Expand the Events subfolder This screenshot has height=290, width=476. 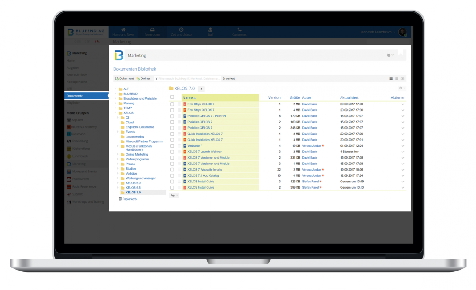click(118, 132)
